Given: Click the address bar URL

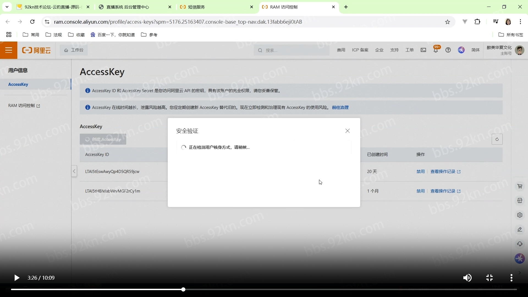Looking at the screenshot, I should [178, 22].
